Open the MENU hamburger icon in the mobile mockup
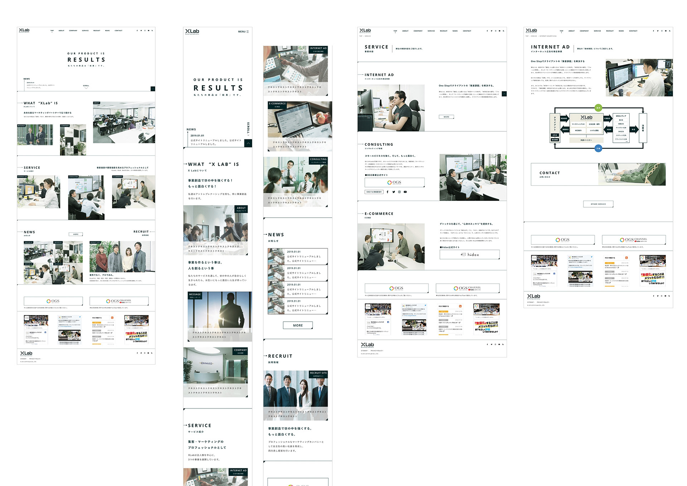Viewport: 687px width, 486px height. click(x=247, y=31)
